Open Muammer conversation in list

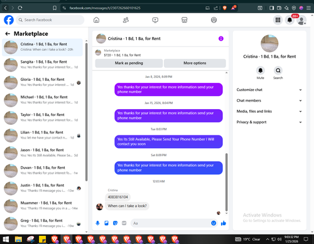(42, 206)
